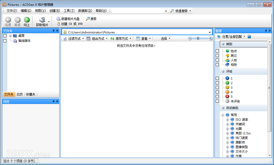
Task: Switch to the 日历 tab
Action: click(20, 94)
